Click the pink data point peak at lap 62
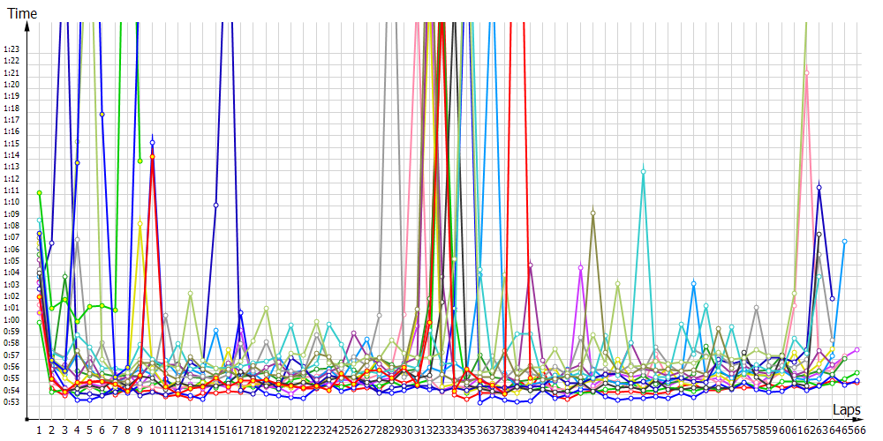Viewport: 883px width, 441px height. point(806,72)
